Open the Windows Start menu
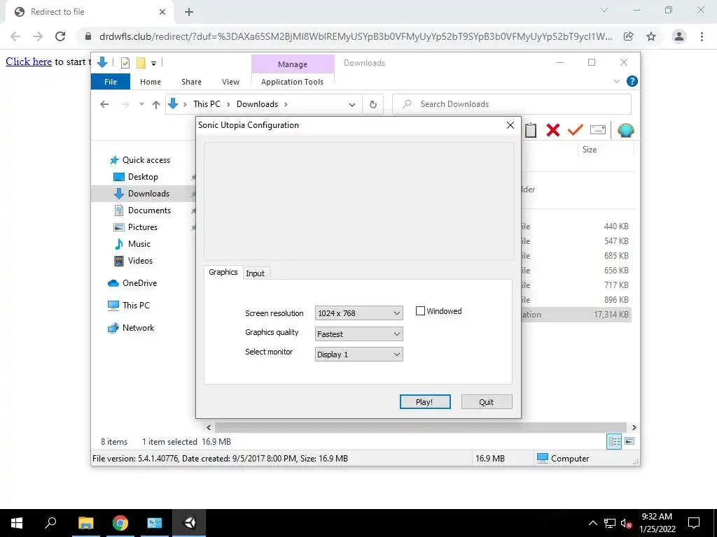 [x=17, y=523]
